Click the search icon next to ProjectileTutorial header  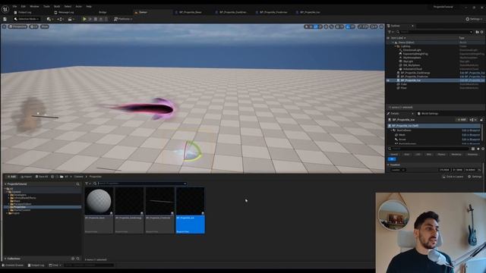[x=77, y=184]
